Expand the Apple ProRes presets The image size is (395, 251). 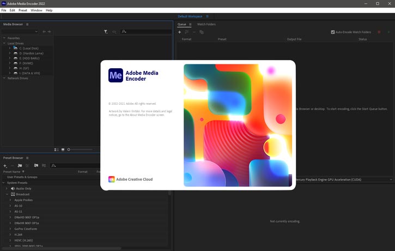coord(10,200)
